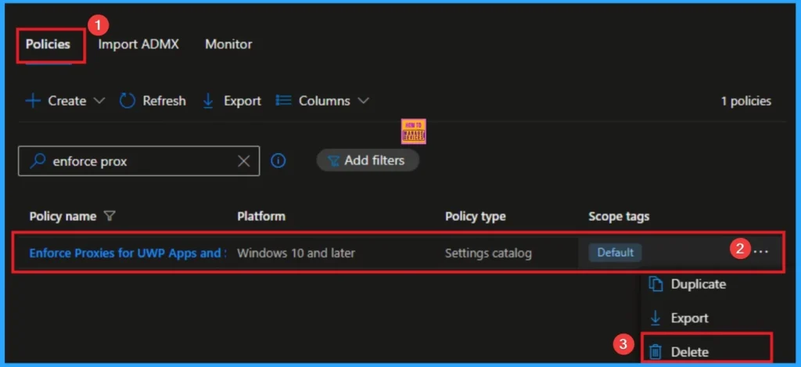Image resolution: width=801 pixels, height=367 pixels.
Task: Click the 1 policies count text
Action: 745,101
